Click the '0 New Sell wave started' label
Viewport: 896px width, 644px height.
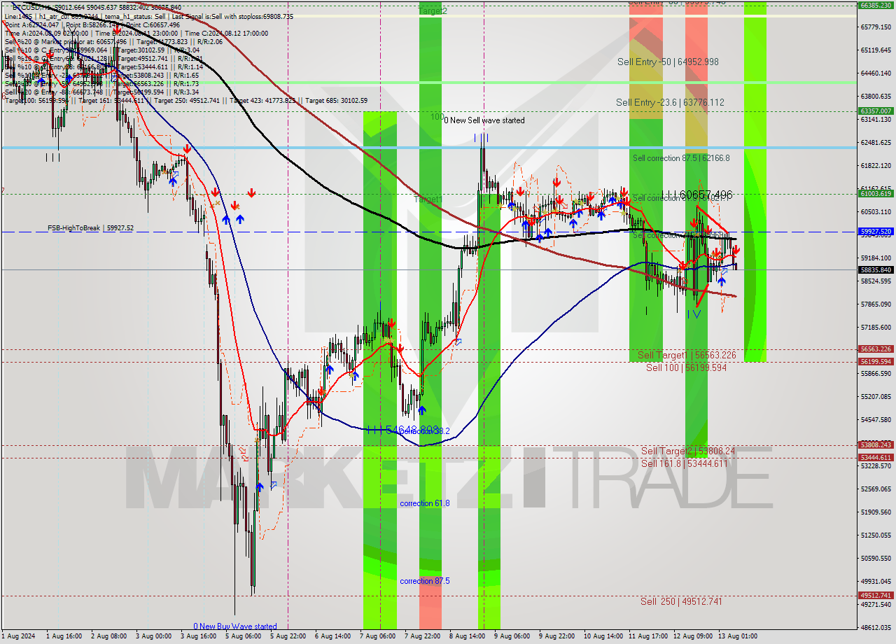[484, 120]
